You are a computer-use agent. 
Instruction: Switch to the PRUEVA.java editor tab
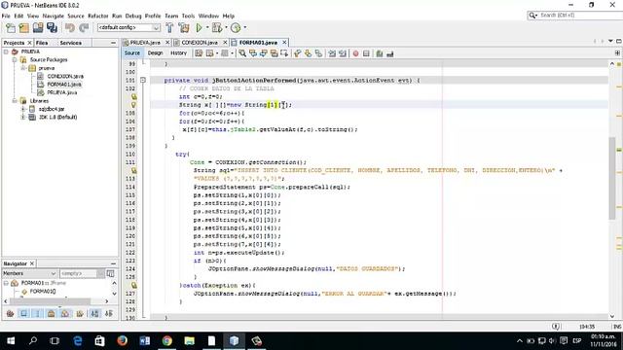tap(145, 43)
